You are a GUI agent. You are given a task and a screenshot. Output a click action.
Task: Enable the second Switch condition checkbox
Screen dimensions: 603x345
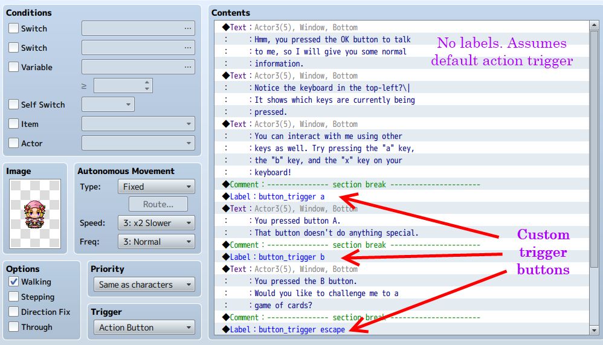coord(13,47)
